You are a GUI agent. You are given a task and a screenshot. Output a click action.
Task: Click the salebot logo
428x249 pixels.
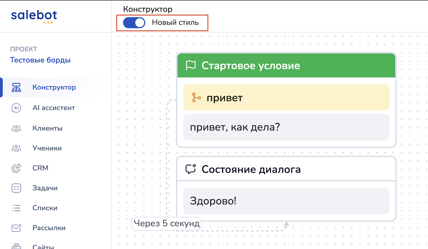[x=34, y=16]
